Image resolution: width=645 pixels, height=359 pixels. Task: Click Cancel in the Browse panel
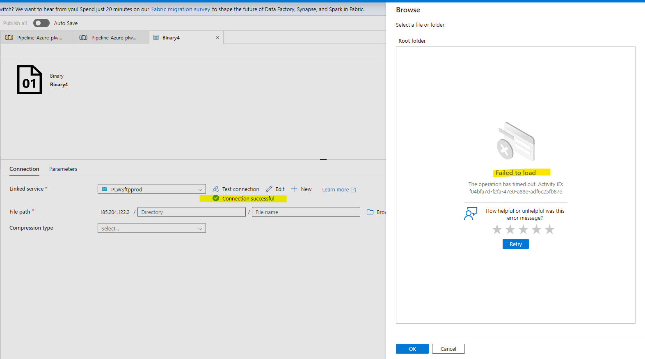448,349
